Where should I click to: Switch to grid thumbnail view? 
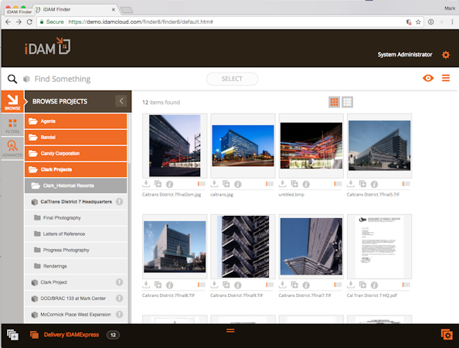click(334, 102)
